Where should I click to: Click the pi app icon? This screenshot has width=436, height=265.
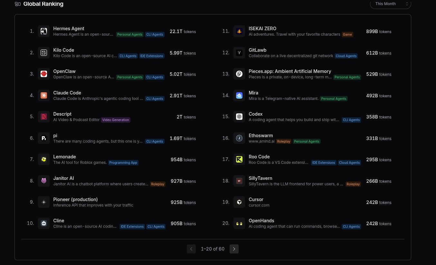point(44,138)
